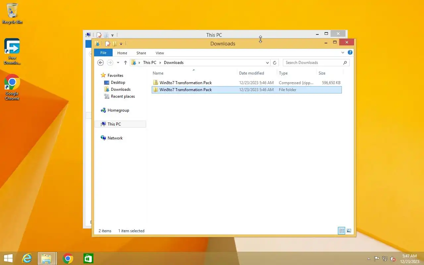Open the Windows Start button

[8, 258]
